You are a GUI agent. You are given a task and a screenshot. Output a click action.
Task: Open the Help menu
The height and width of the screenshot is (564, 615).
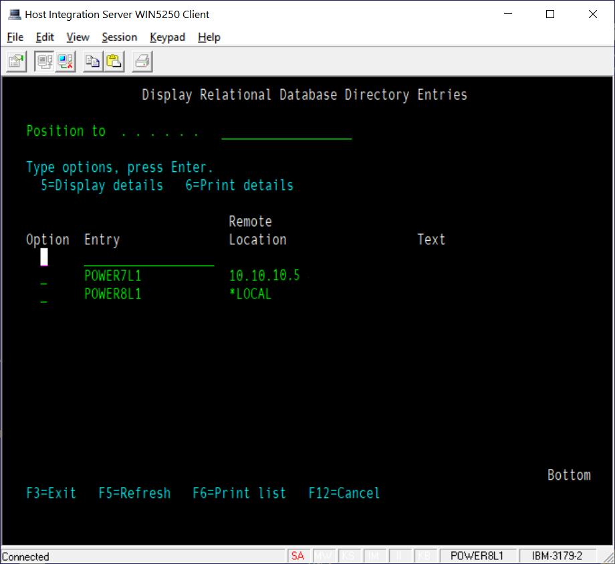[x=209, y=37]
